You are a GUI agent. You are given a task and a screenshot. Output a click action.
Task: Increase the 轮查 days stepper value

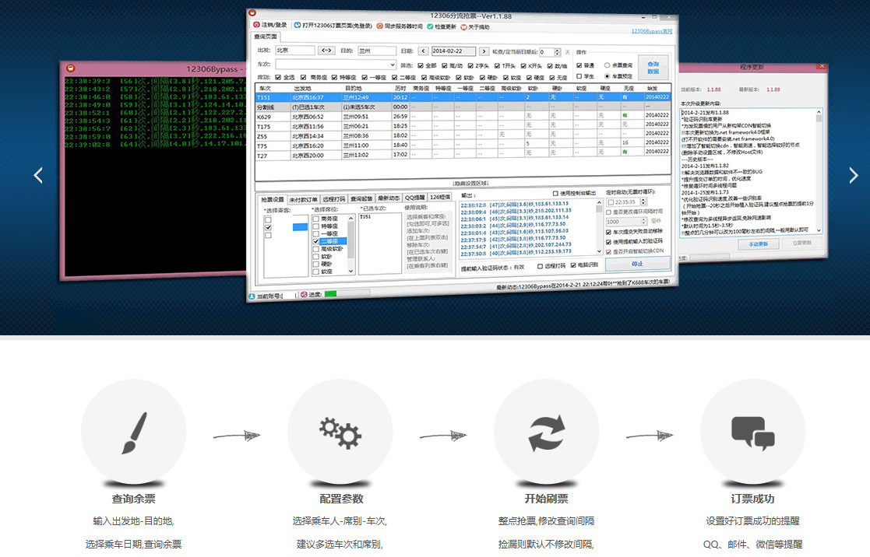pyautogui.click(x=557, y=50)
